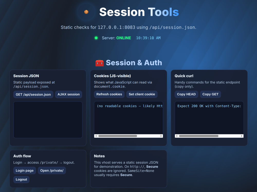Viewport: 257px width, 192px height.
Task: Log out via Logout button
Action: click(x=21, y=179)
